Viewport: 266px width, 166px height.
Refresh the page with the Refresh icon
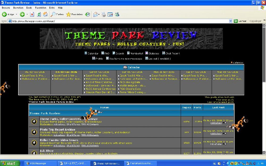[x=39, y=14]
